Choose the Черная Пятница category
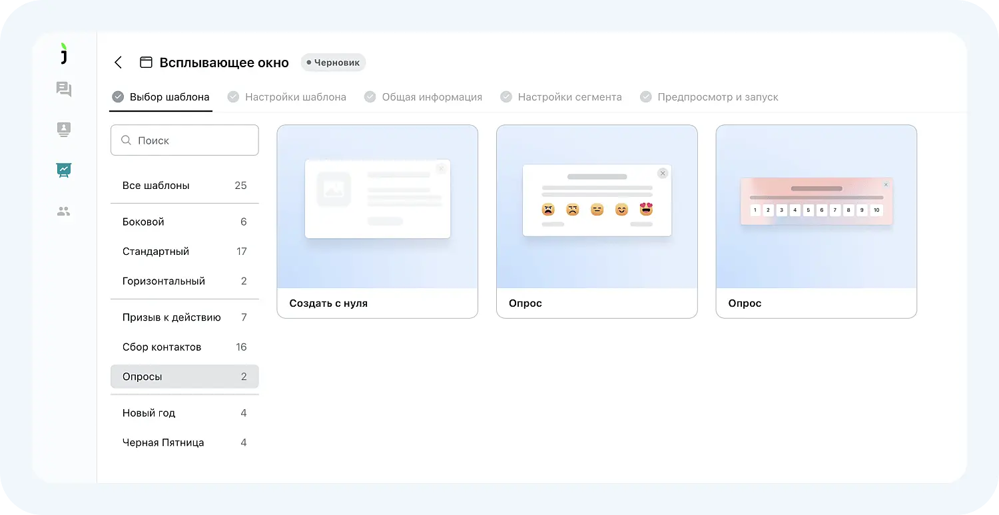 [x=184, y=442]
